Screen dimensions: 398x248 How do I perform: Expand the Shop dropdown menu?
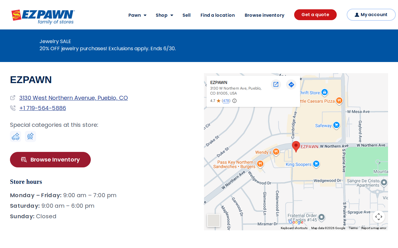click(164, 15)
